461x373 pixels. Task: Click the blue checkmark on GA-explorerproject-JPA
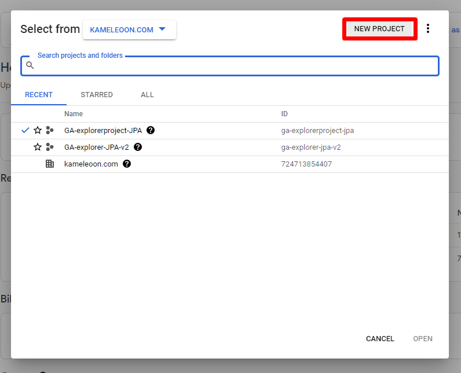point(25,130)
